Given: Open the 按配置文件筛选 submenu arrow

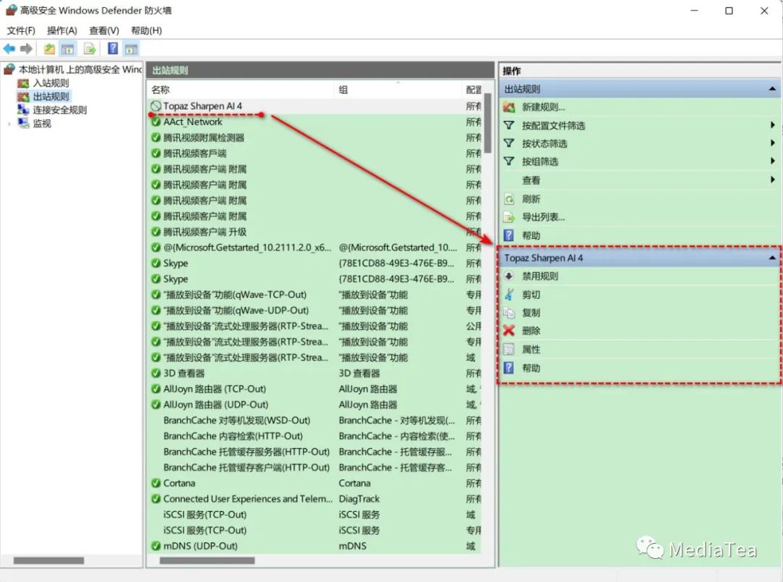Looking at the screenshot, I should 773,125.
